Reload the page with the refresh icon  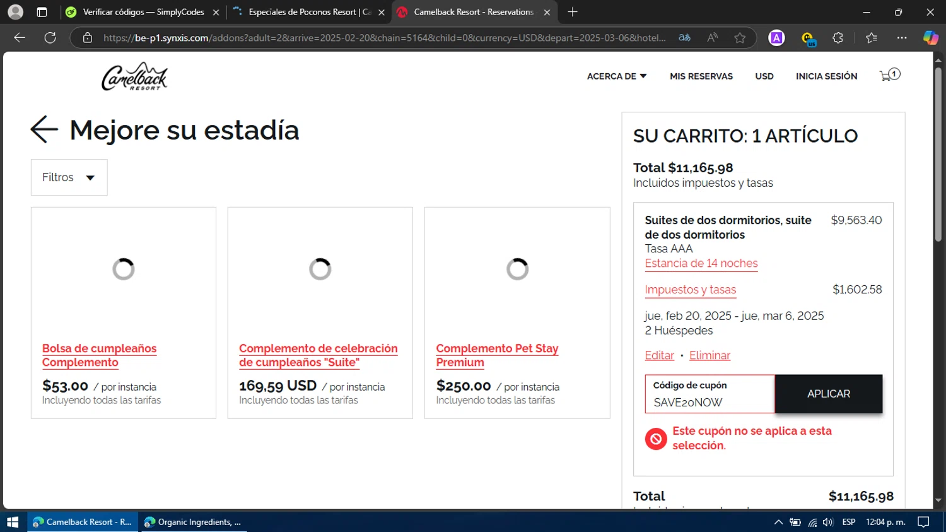[50, 38]
